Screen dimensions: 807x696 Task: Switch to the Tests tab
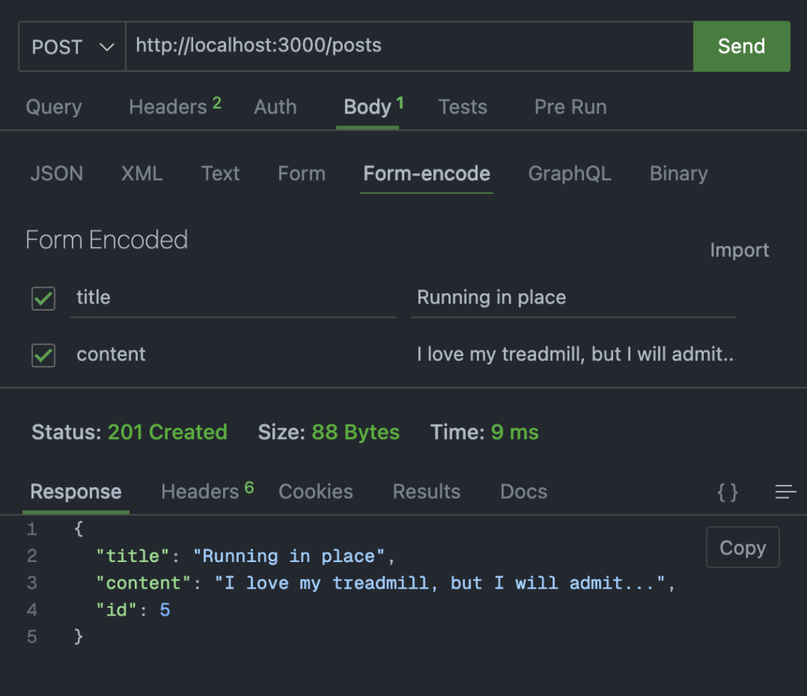[x=463, y=106]
